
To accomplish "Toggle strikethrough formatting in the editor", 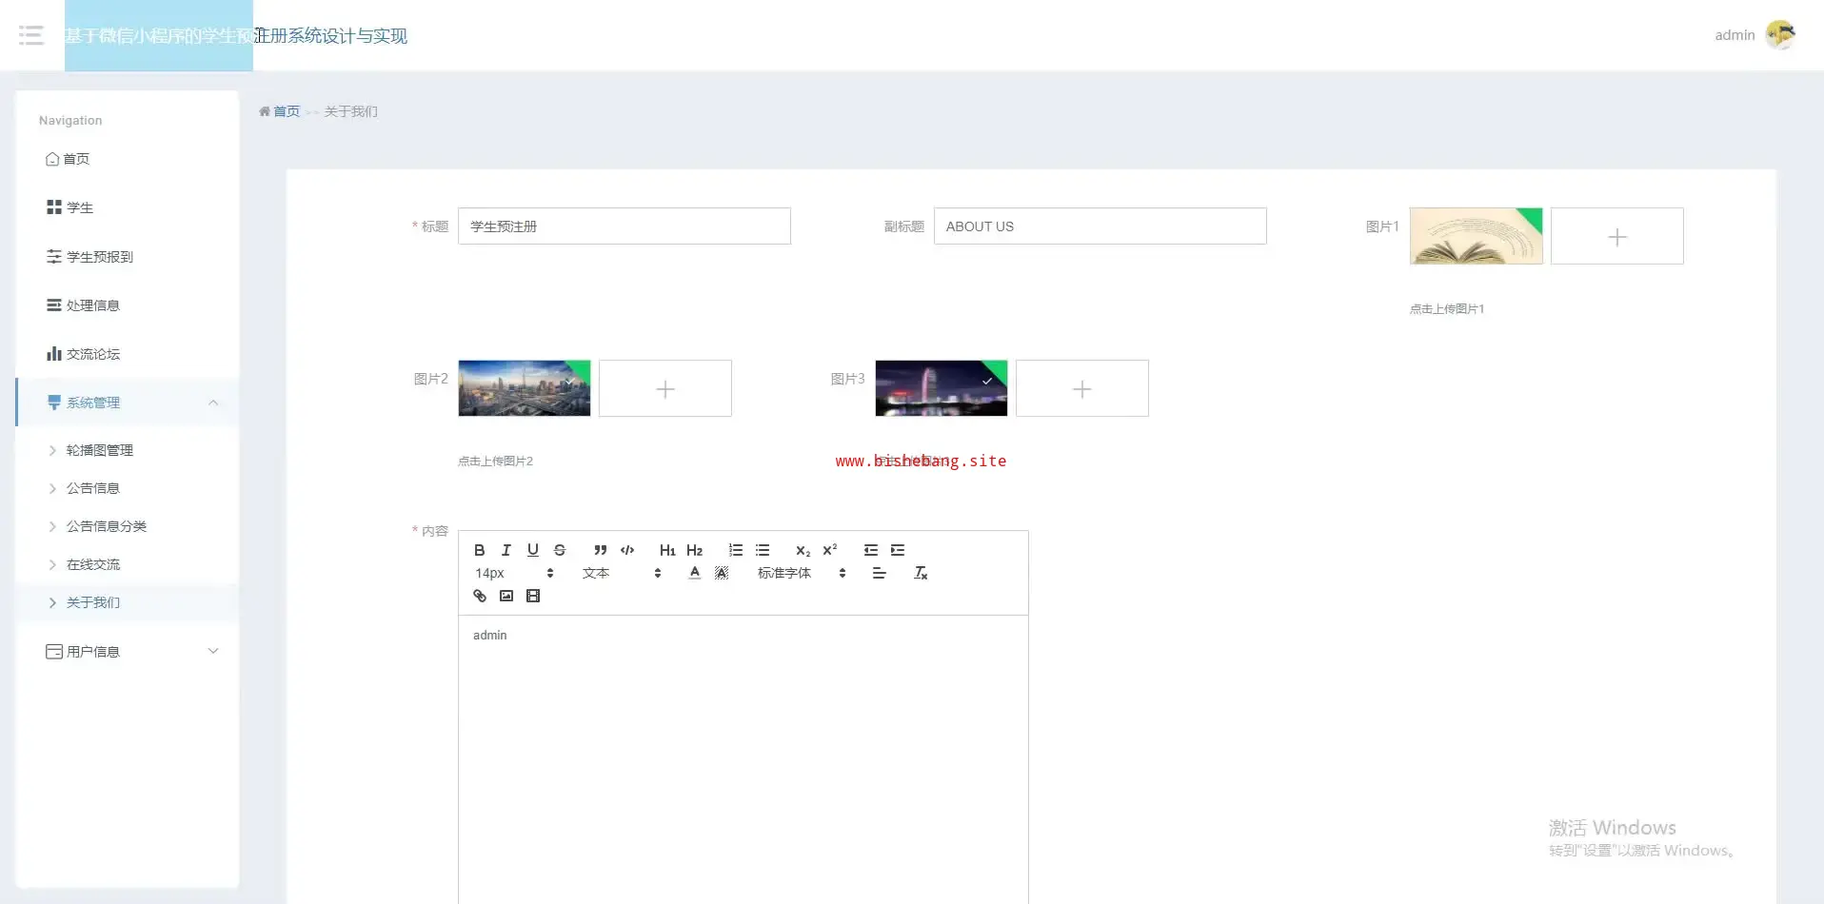I will click(x=560, y=550).
